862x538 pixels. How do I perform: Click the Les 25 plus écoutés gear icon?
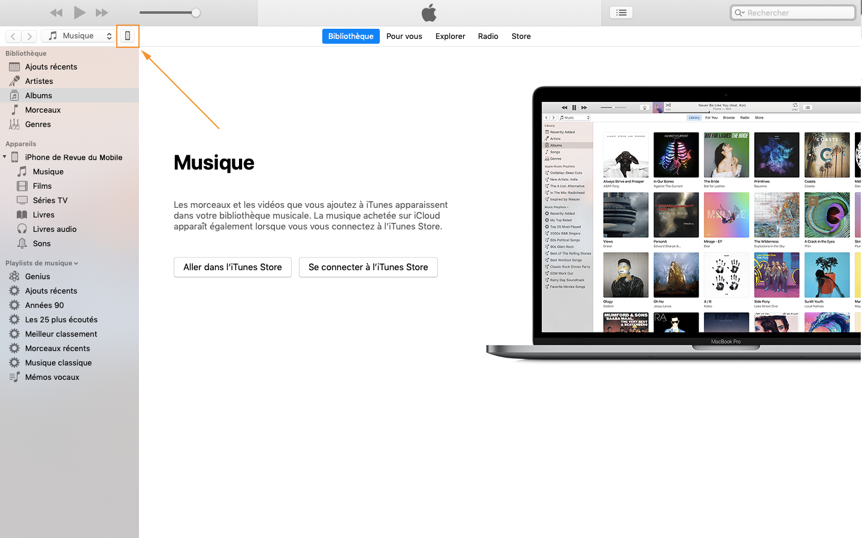(x=14, y=319)
